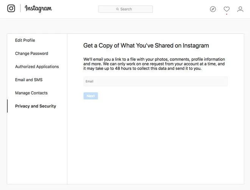Select Manage Contacts in sidebar
Image resolution: width=250 pixels, height=190 pixels.
31,93
